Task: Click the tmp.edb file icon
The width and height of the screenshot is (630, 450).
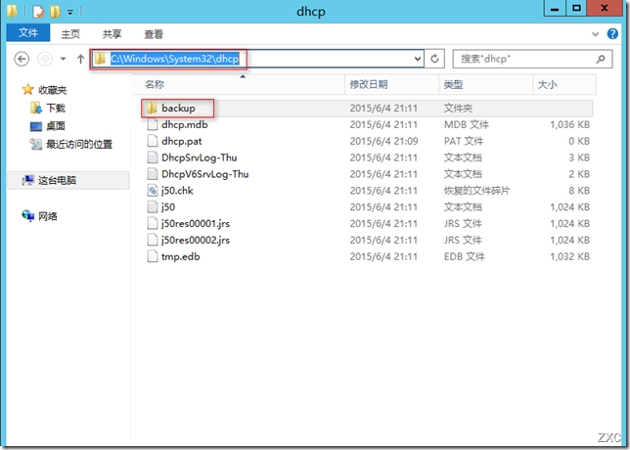Action: tap(153, 256)
